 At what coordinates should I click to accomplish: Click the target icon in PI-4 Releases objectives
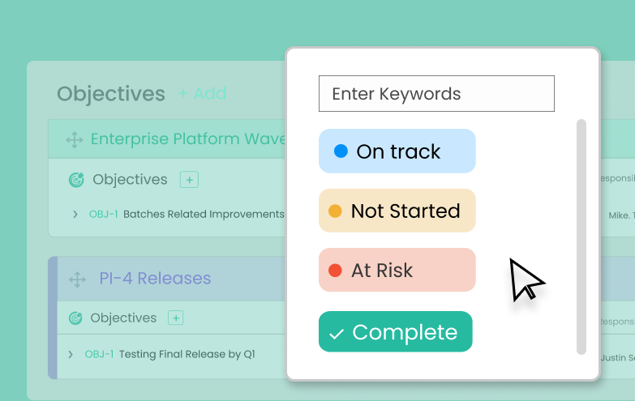[x=75, y=318]
